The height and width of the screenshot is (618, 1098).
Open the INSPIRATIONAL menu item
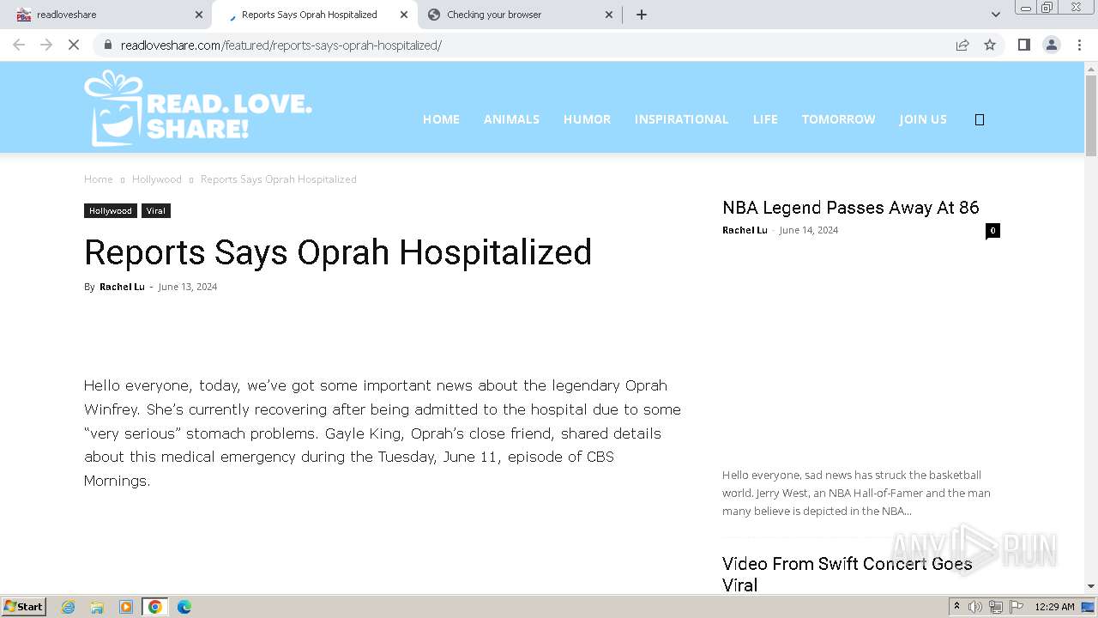click(681, 119)
